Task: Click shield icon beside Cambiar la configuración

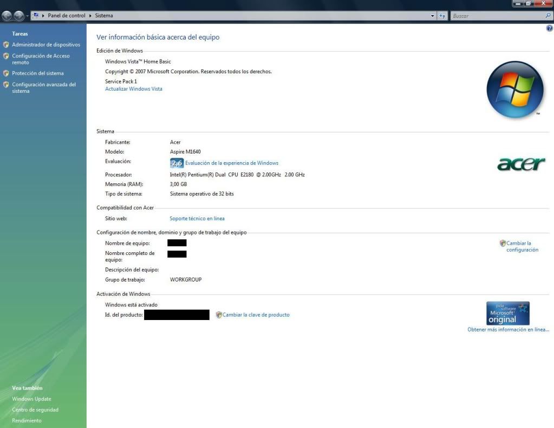Action: point(503,243)
